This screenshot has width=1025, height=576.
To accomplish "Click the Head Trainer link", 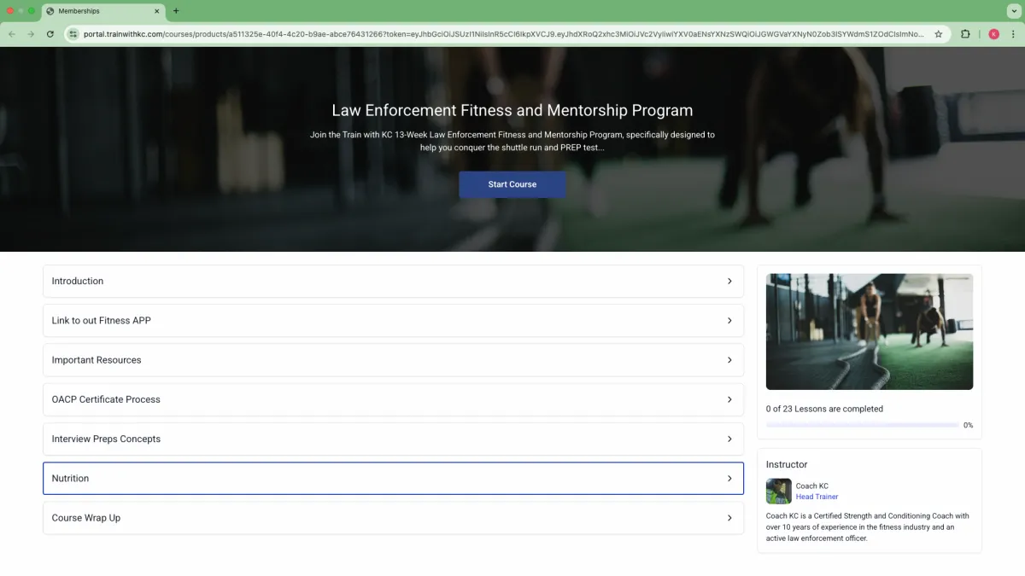I will [x=817, y=497].
